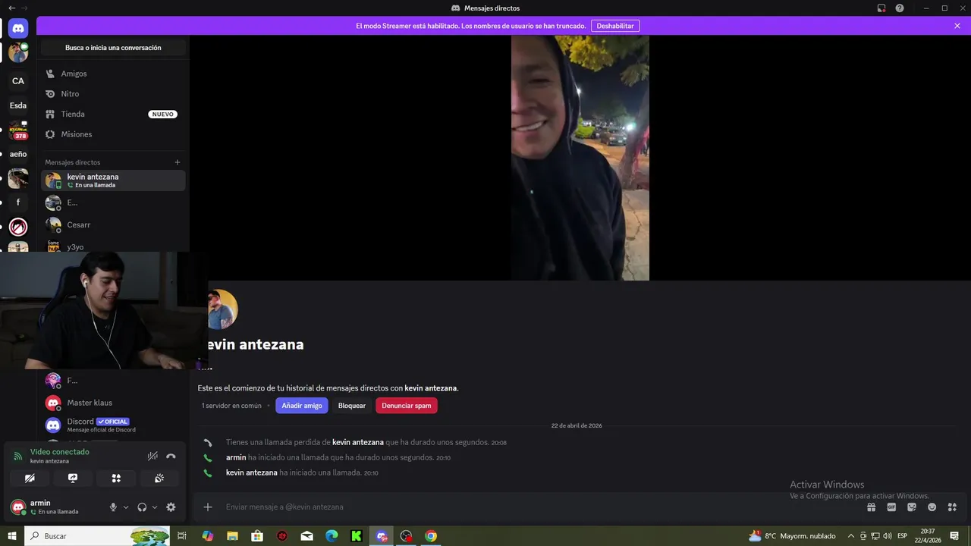Open the GIF picker

[x=891, y=507]
